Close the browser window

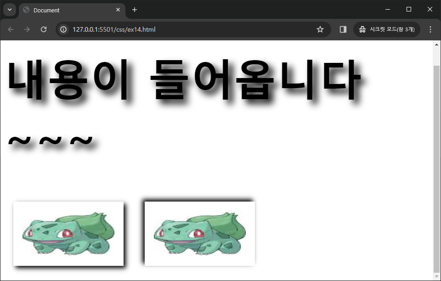click(430, 9)
